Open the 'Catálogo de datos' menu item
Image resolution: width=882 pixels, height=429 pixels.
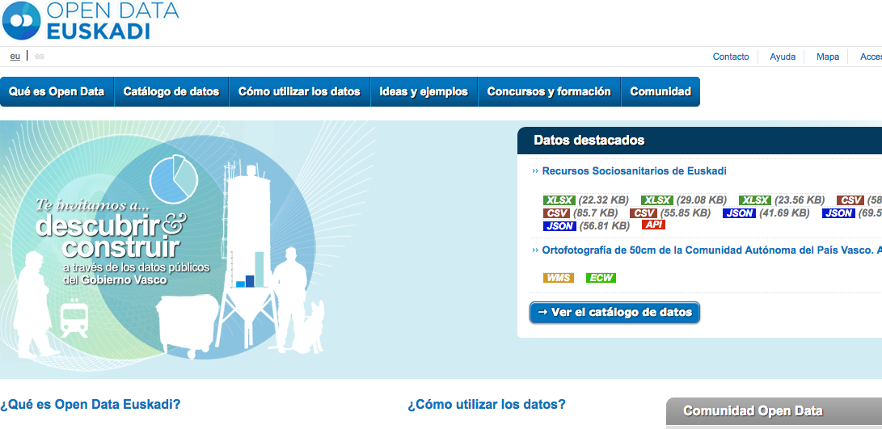[171, 91]
